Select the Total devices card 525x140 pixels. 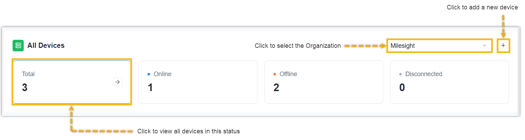click(x=72, y=82)
